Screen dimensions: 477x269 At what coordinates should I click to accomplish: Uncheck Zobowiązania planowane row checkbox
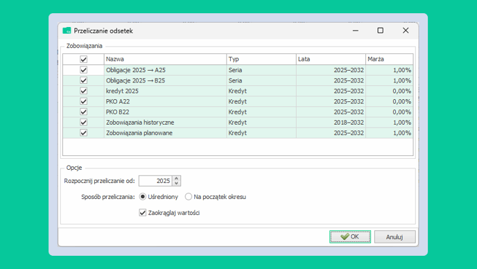click(x=83, y=132)
